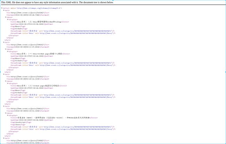Screen dimensions: 226x144
Task: Collapse the data node of the posts/54493 entry
Action: [x=6, y=81]
